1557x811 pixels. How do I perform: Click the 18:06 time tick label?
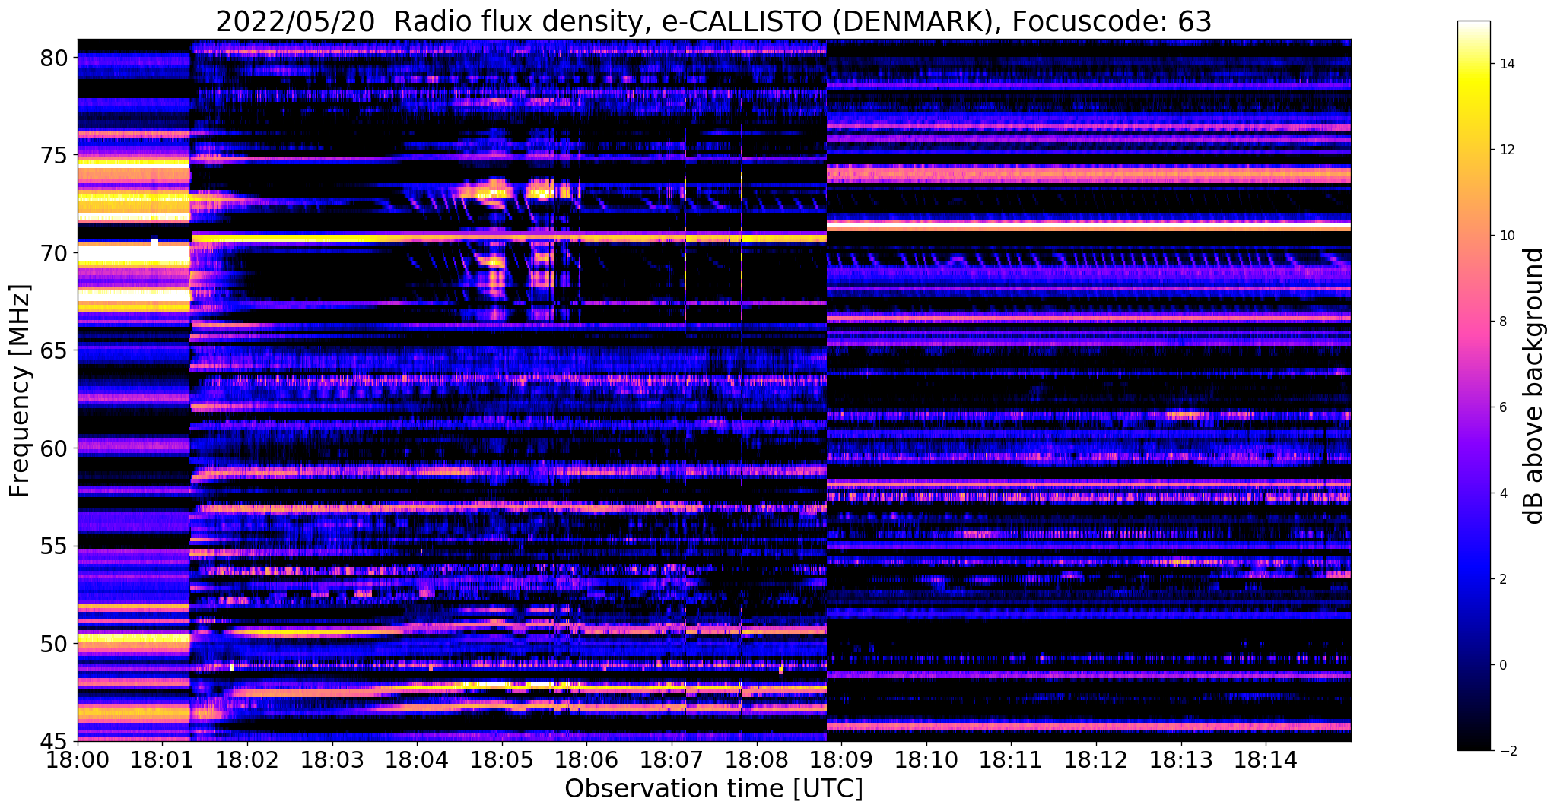coord(586,759)
